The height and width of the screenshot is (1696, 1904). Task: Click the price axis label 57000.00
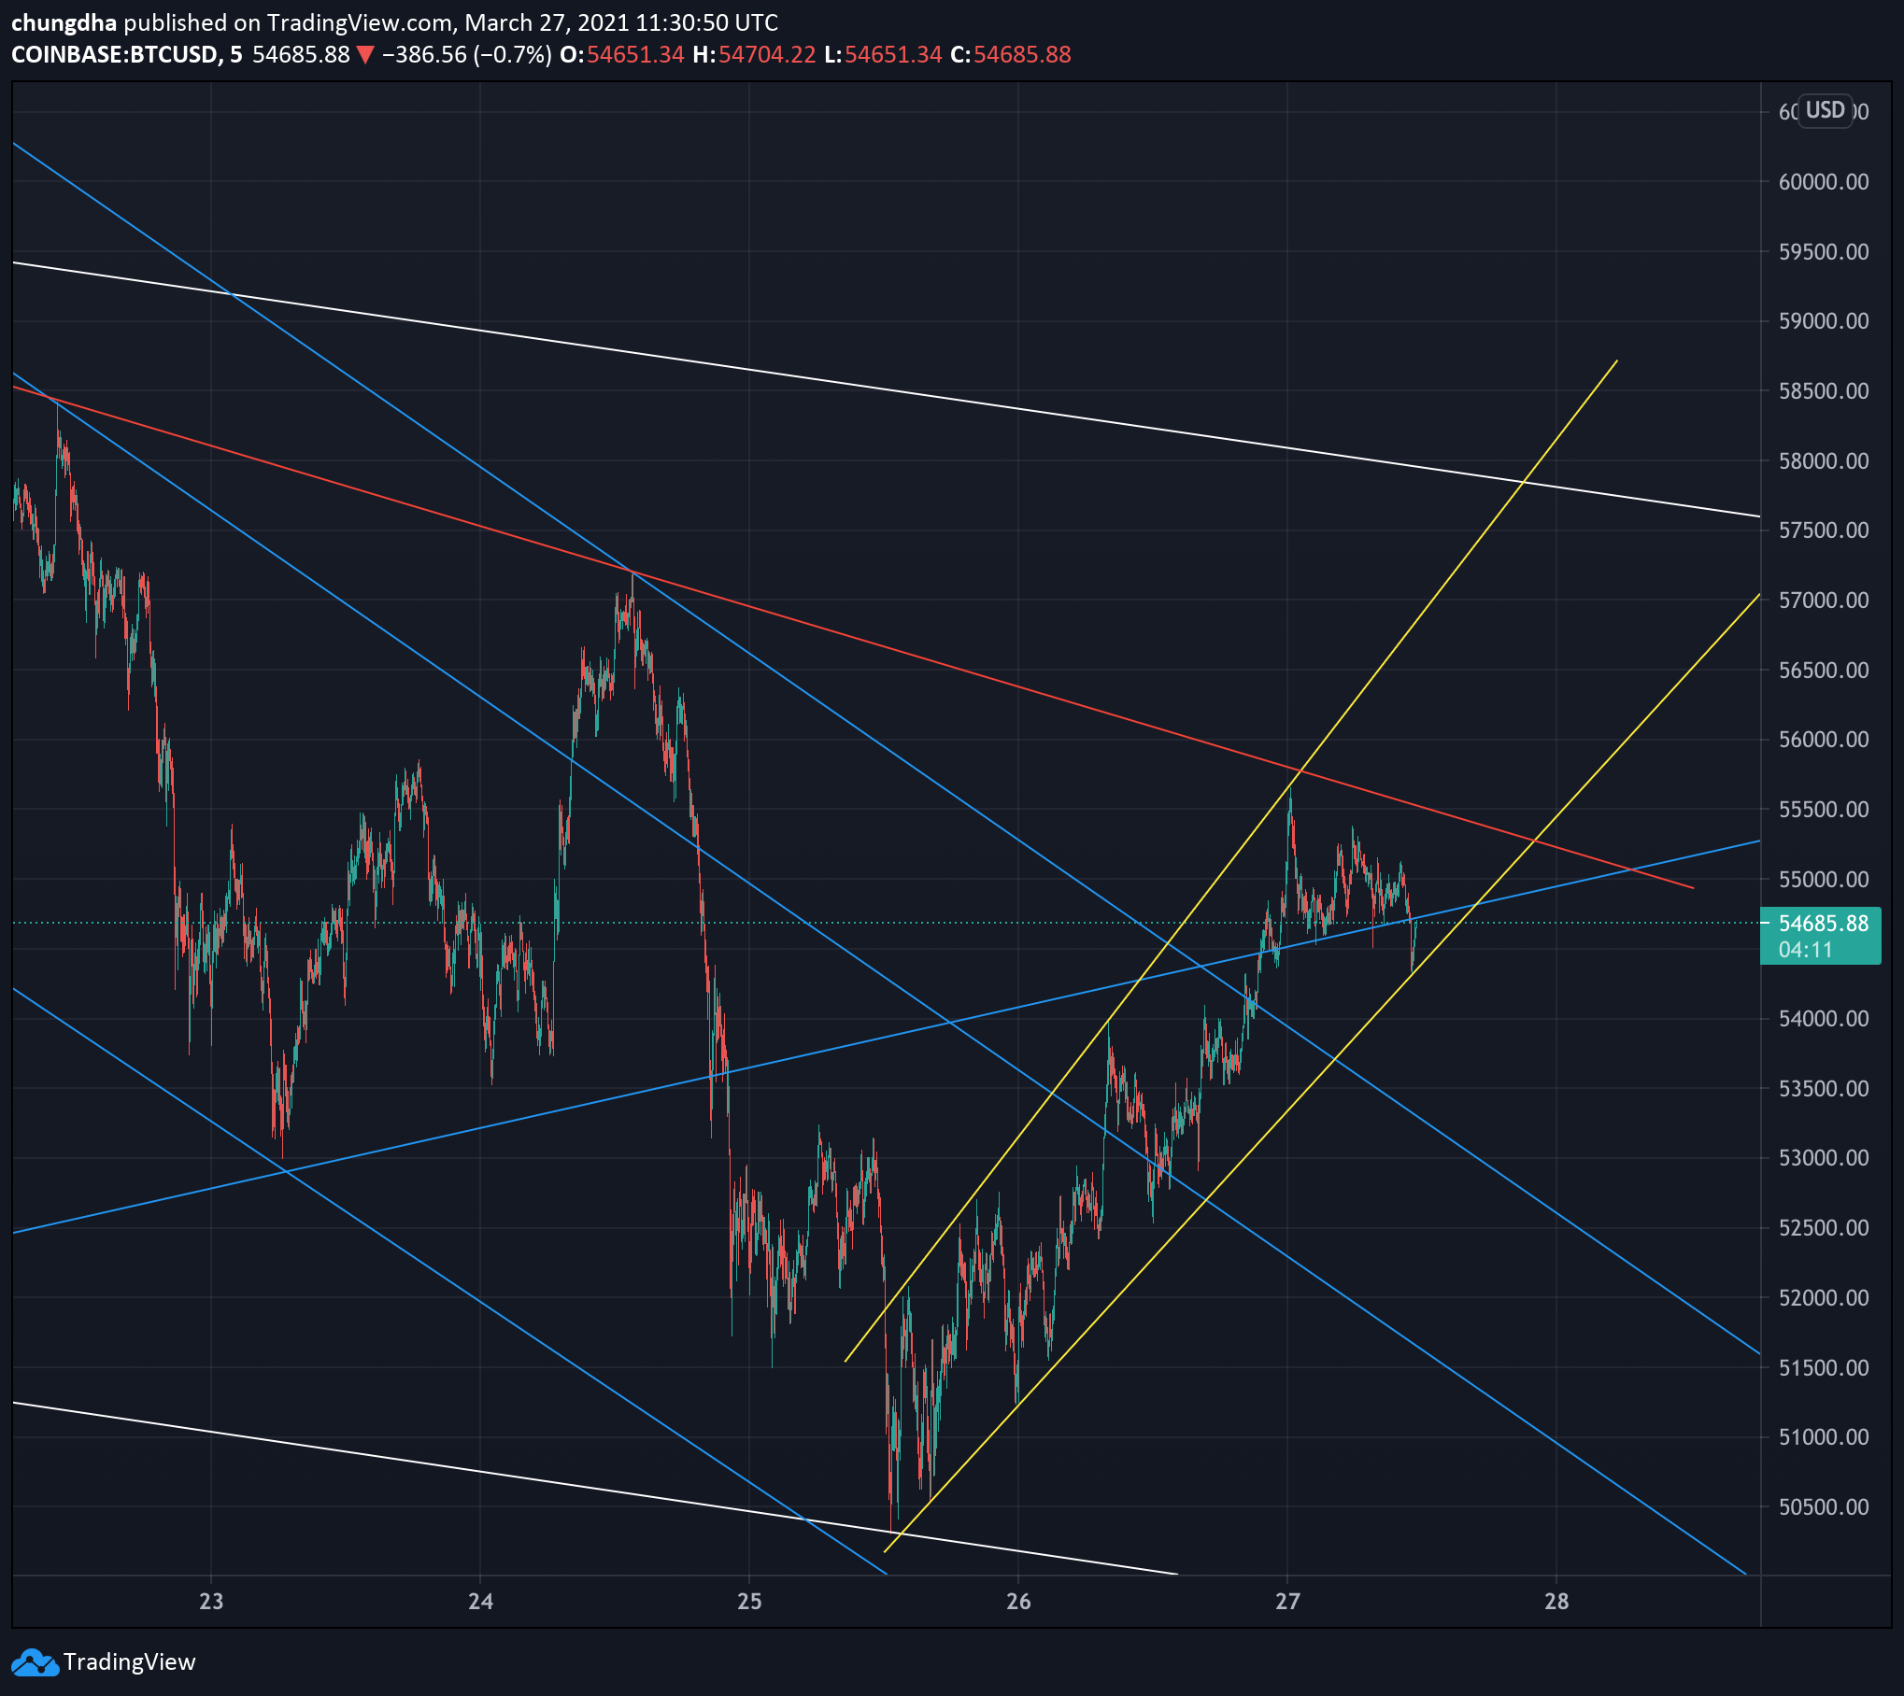(1824, 600)
